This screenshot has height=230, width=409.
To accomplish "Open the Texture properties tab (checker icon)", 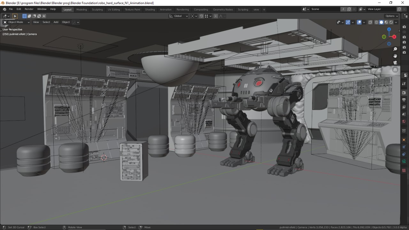I will point(404,171).
